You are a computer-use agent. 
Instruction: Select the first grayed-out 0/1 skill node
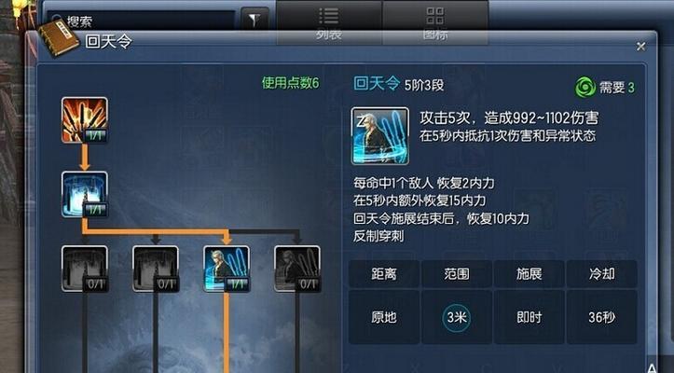(x=85, y=269)
